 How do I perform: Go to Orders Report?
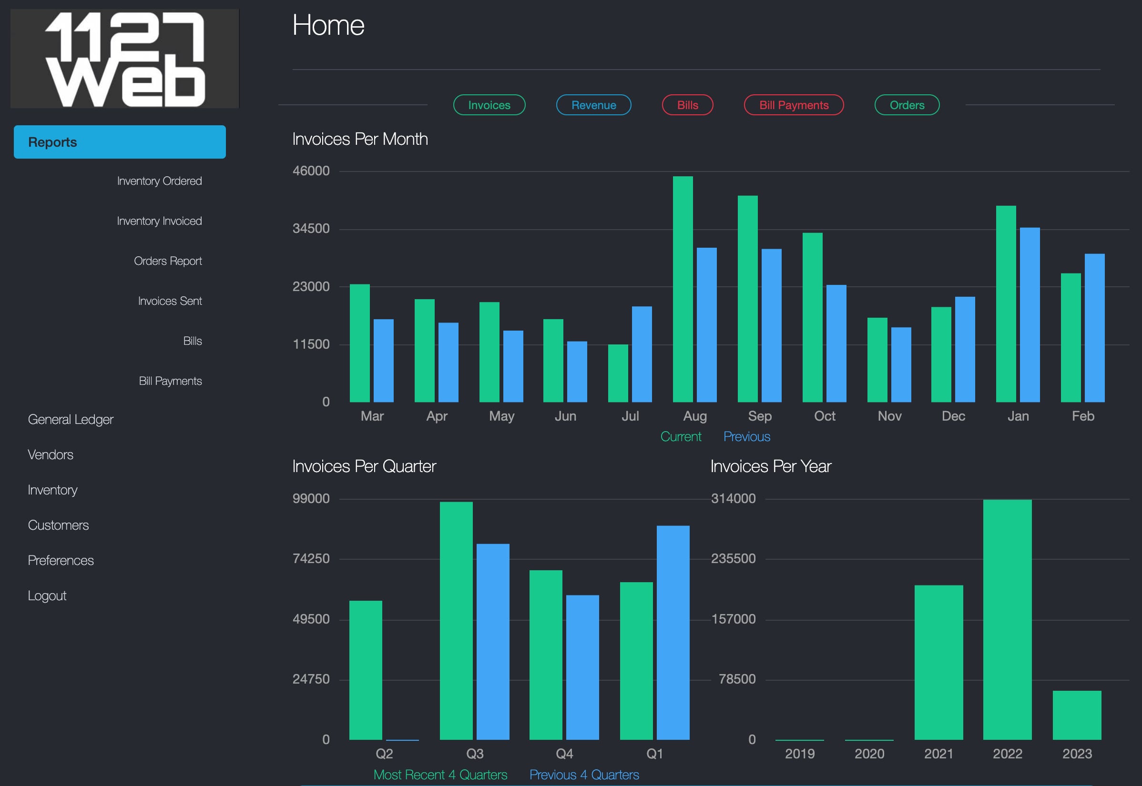(x=167, y=261)
